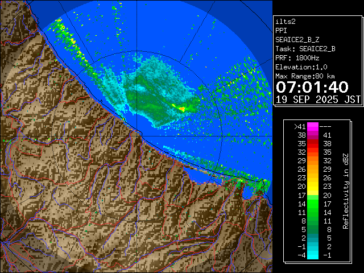
Task: Select the cyan -4 to -1 legend swatch
Action: tap(312, 254)
